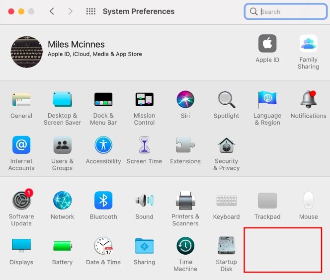Click Miles Mcinnes profile picture

[x=26, y=52]
